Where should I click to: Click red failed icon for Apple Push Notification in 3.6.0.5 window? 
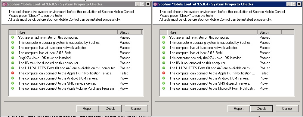[x=13, y=73]
